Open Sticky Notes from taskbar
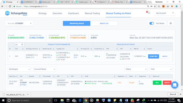The width and height of the screenshot is (183, 103). pos(115,100)
